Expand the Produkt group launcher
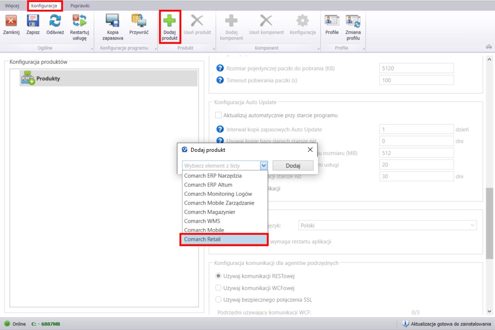Image resolution: width=495 pixels, height=330 pixels. (214, 49)
